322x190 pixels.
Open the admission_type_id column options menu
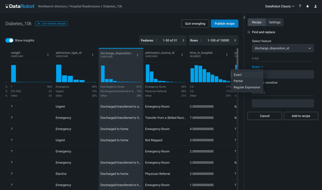coord(93,55)
